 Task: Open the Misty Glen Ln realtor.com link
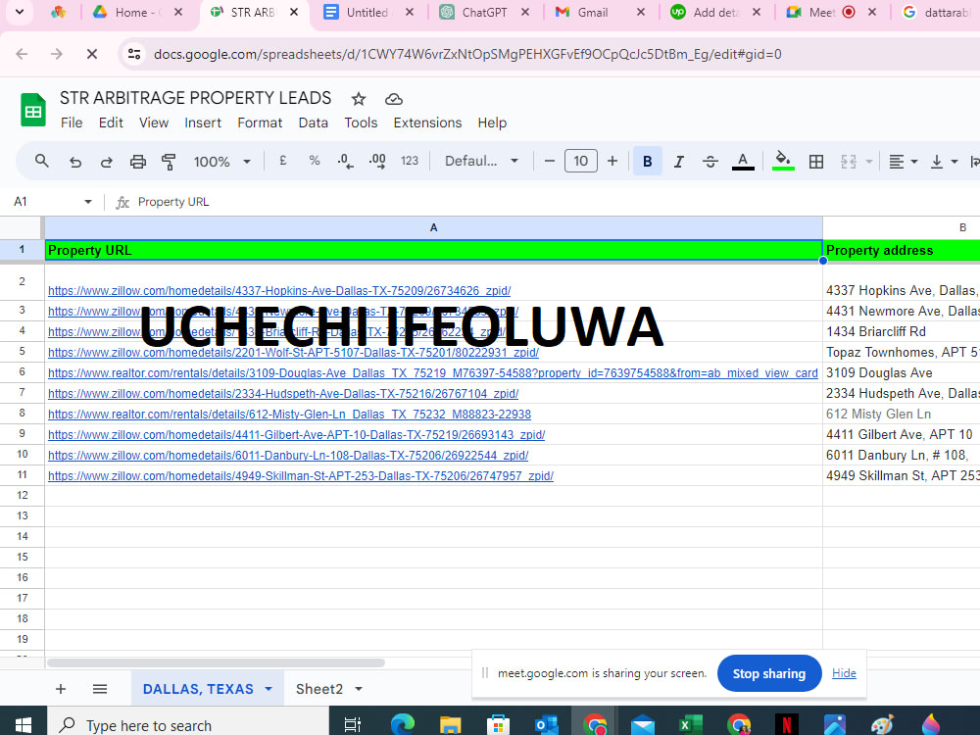(289, 415)
